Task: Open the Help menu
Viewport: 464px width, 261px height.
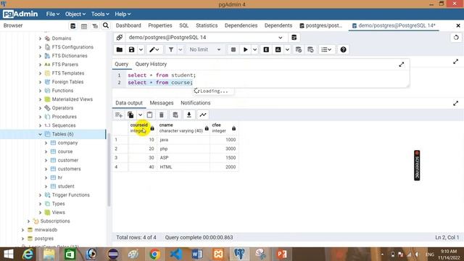Action: click(123, 14)
